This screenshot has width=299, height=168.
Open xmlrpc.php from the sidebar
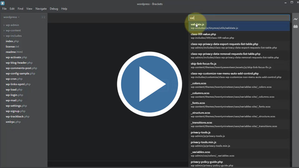pyautogui.click(x=13, y=122)
